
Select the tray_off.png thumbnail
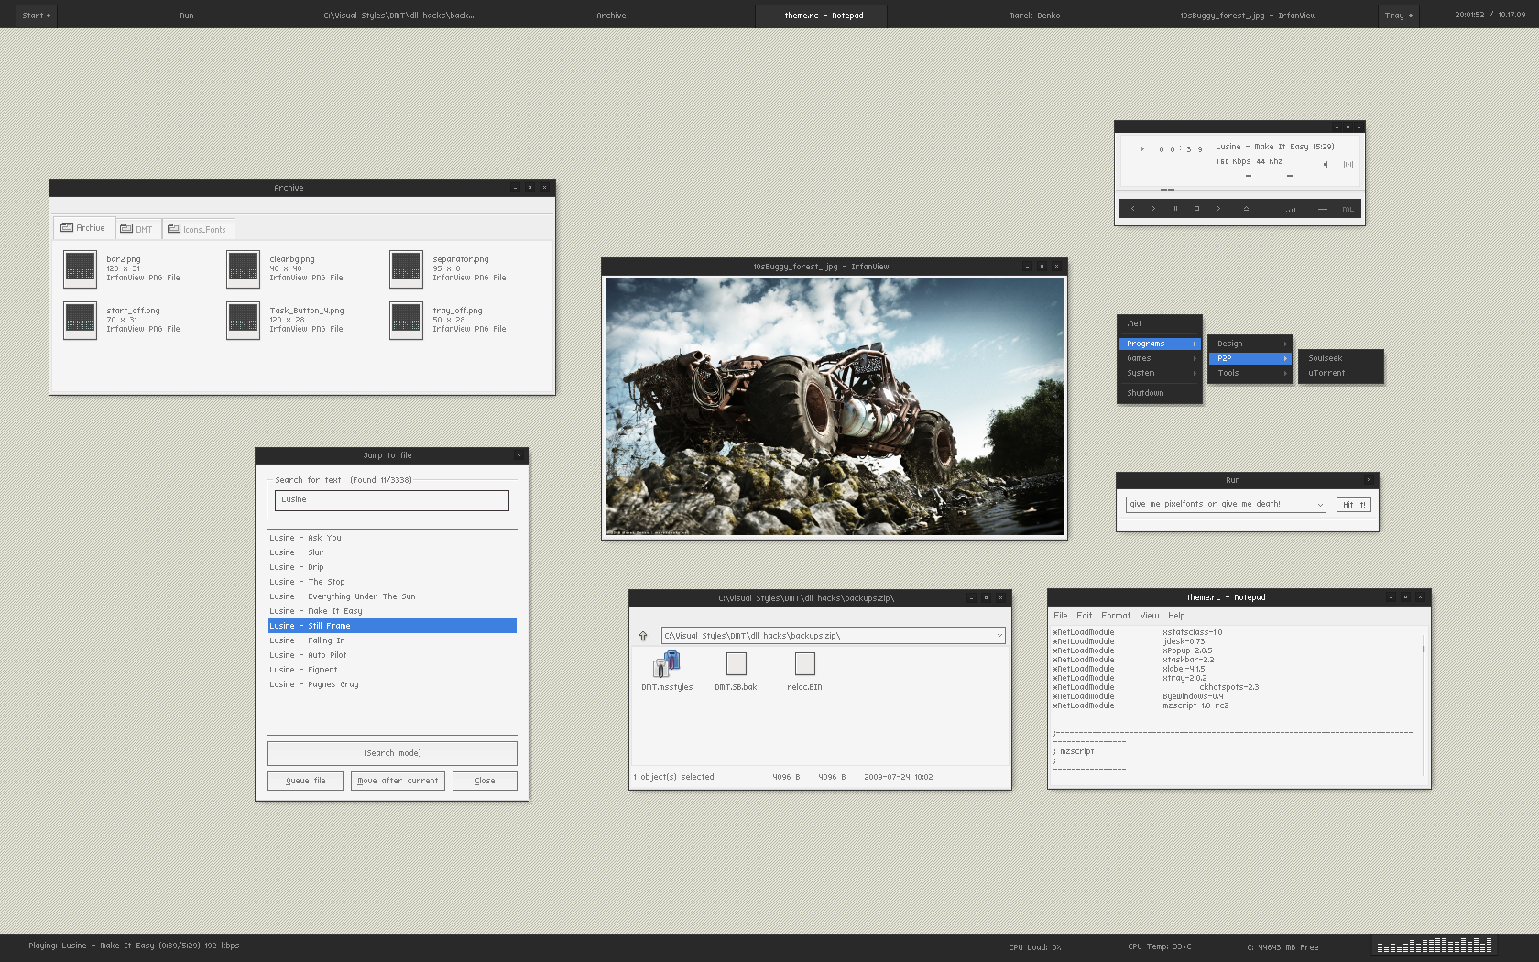[406, 320]
